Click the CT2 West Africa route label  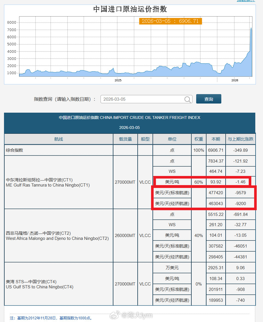[57, 236]
